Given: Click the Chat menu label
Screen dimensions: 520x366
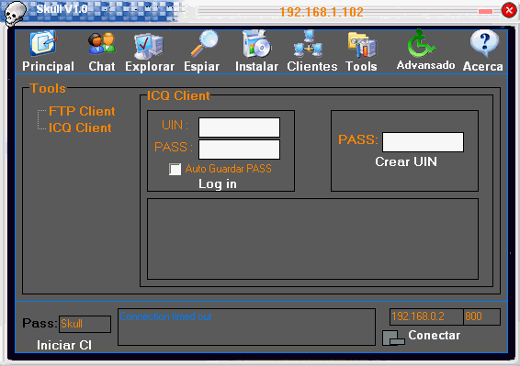Looking at the screenshot, I should [x=101, y=66].
